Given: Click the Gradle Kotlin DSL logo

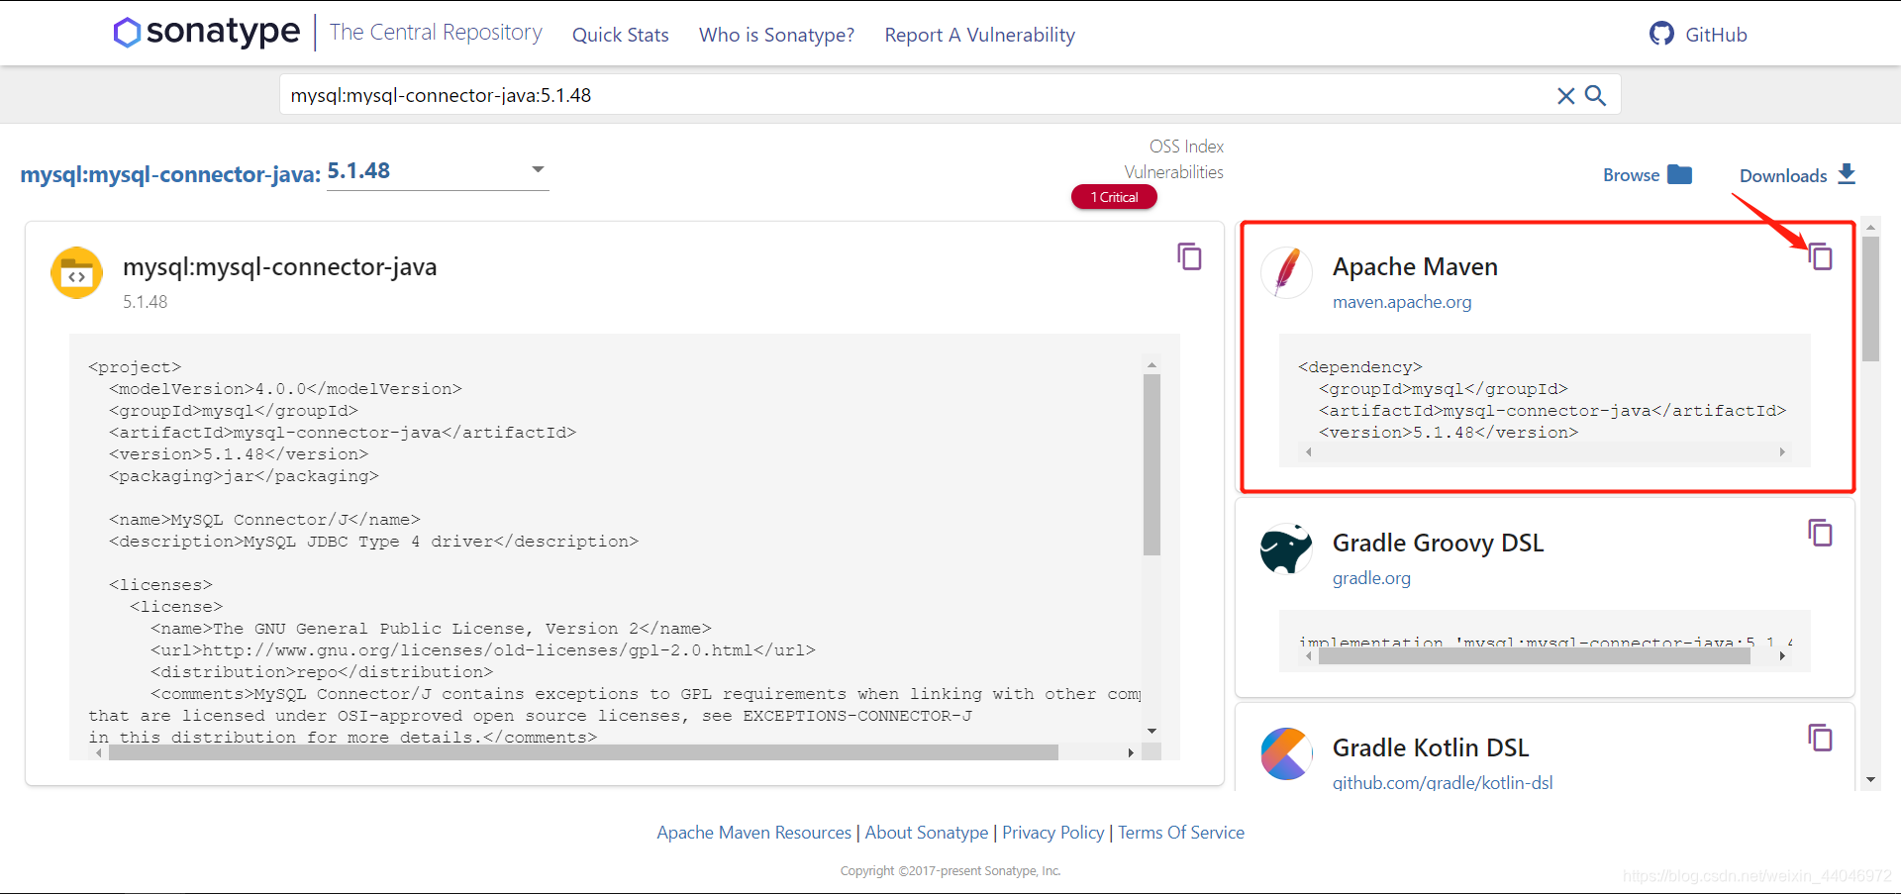Looking at the screenshot, I should (1286, 753).
